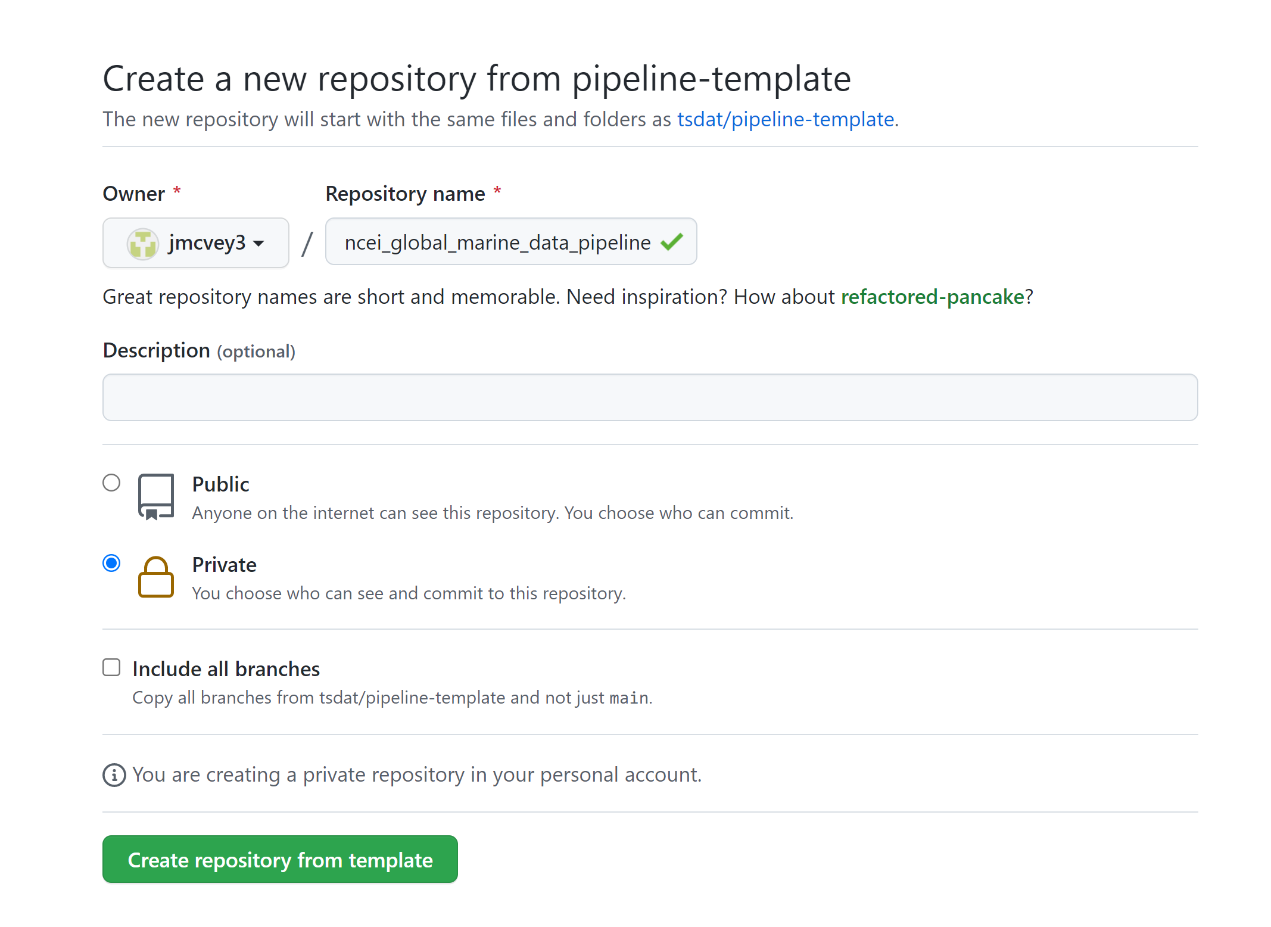The image size is (1271, 927).
Task: Focus the Description text field
Action: tap(650, 397)
